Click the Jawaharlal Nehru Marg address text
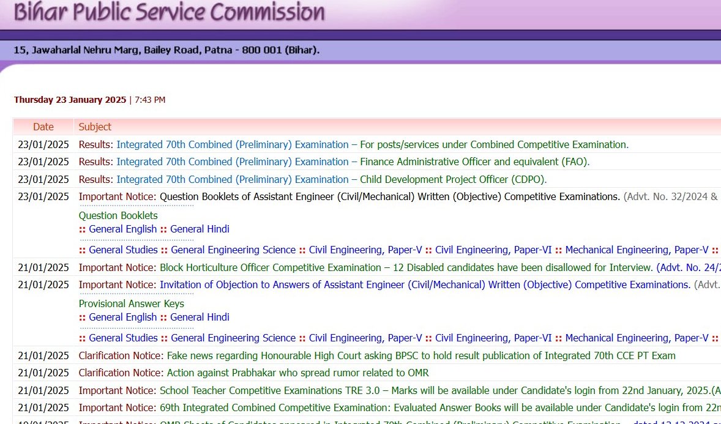Viewport: 721px width, 424px height. (x=166, y=50)
